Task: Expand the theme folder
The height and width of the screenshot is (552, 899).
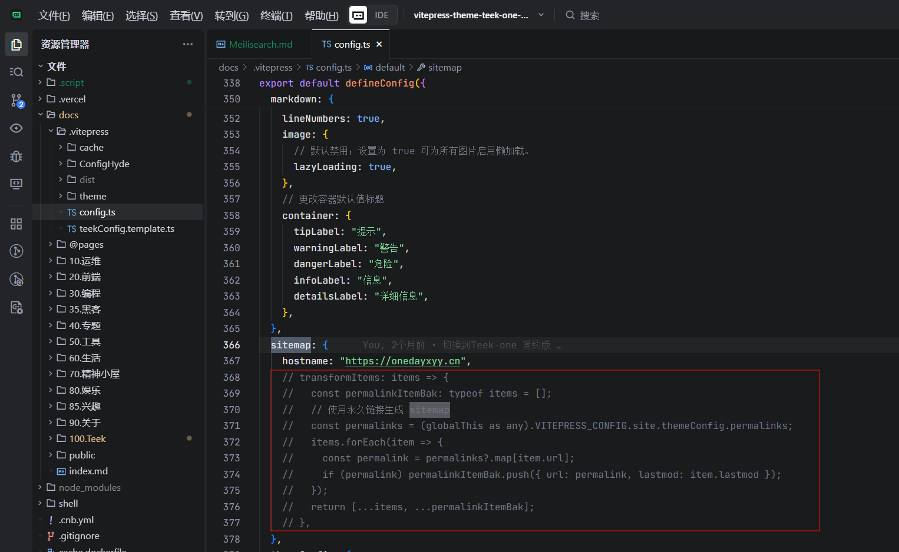Action: (92, 196)
